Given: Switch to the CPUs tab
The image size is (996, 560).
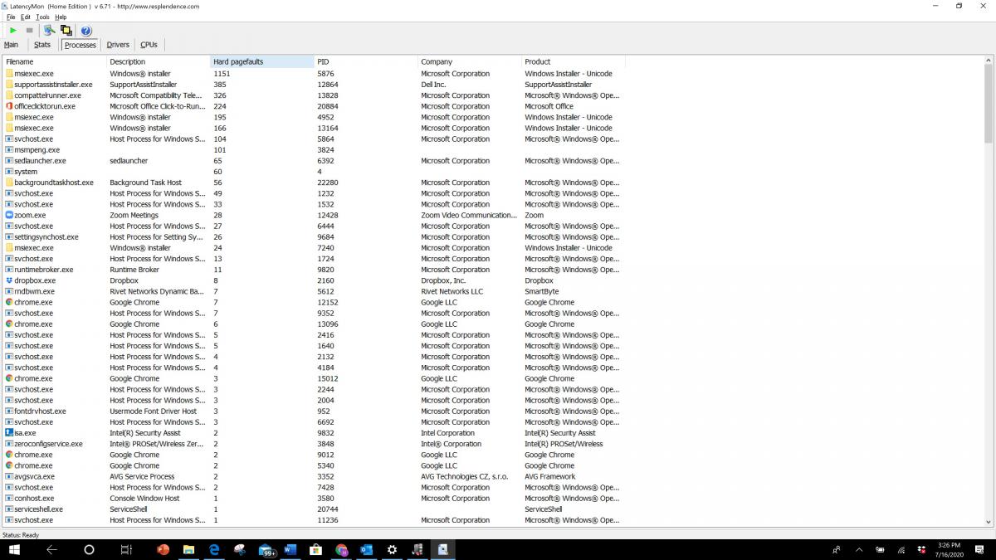Looking at the screenshot, I should pyautogui.click(x=149, y=45).
